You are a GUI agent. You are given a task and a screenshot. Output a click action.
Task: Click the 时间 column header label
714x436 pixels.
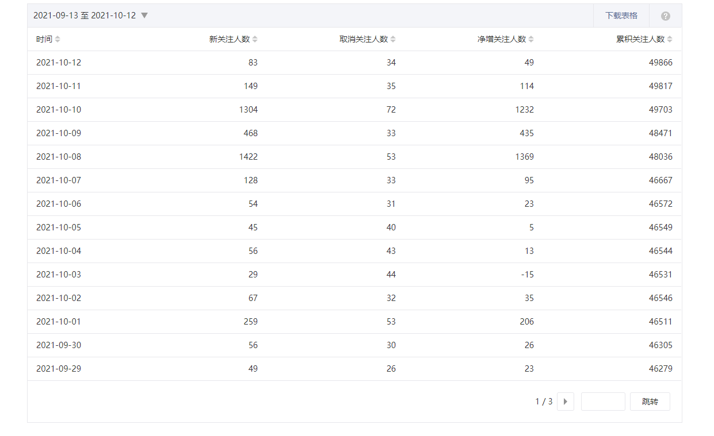(44, 39)
